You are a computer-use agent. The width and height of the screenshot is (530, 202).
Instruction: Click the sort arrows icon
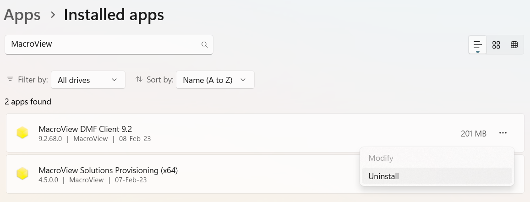click(139, 79)
